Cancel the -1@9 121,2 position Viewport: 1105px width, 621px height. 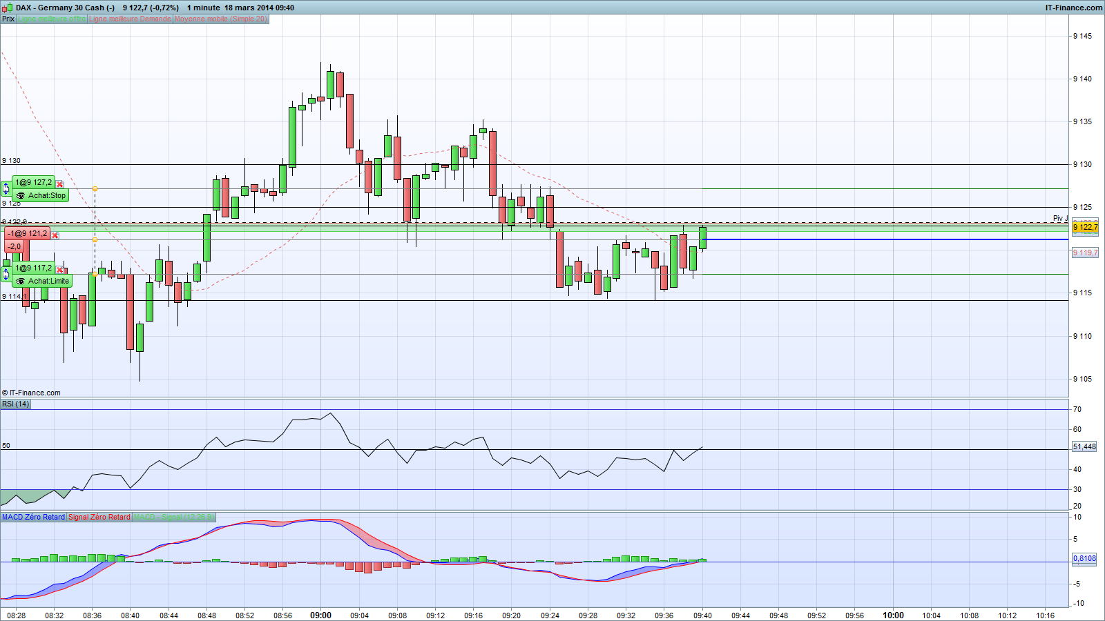click(x=55, y=235)
